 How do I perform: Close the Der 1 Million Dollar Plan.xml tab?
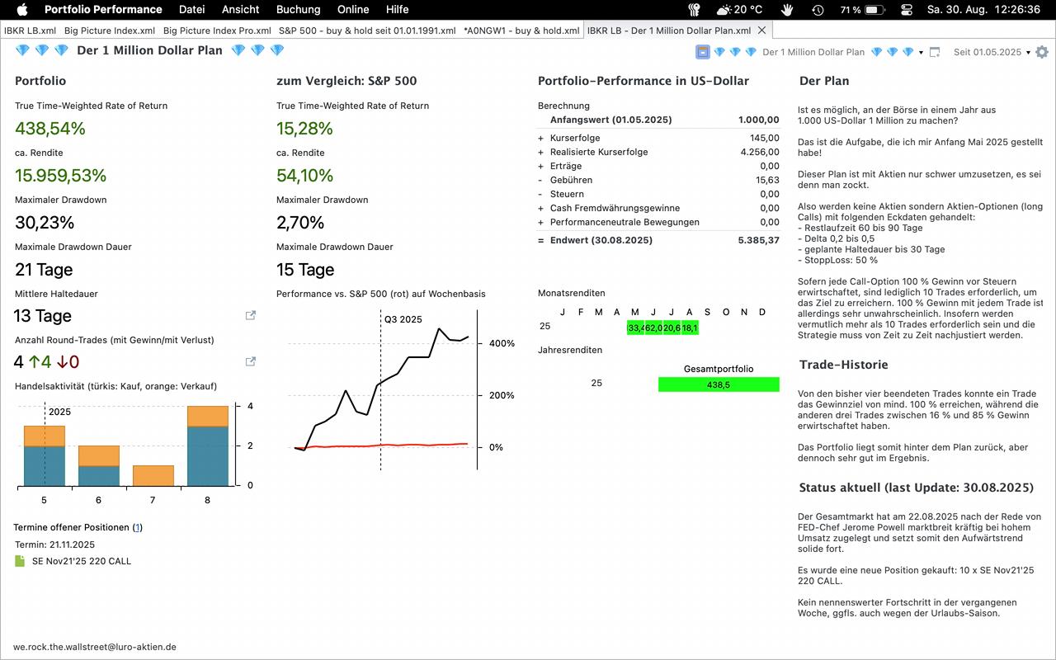(762, 31)
